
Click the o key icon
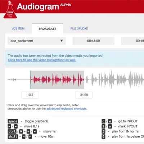[110, 126]
